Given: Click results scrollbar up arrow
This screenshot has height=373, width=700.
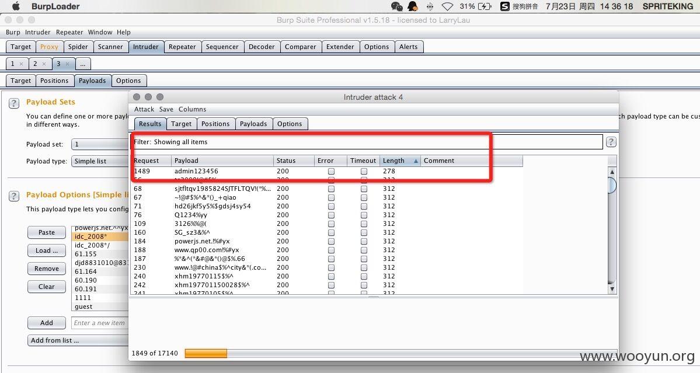Looking at the screenshot, I should [x=612, y=172].
